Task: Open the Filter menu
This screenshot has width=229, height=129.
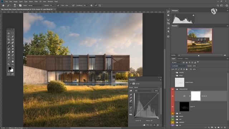Action: coord(36,1)
